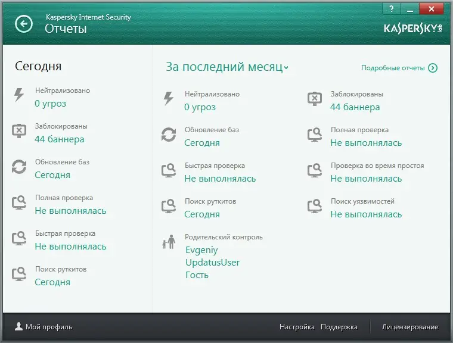This screenshot has width=453, height=343.
Task: Click Сегодня under monthly Поиск руткитов
Action: [202, 214]
